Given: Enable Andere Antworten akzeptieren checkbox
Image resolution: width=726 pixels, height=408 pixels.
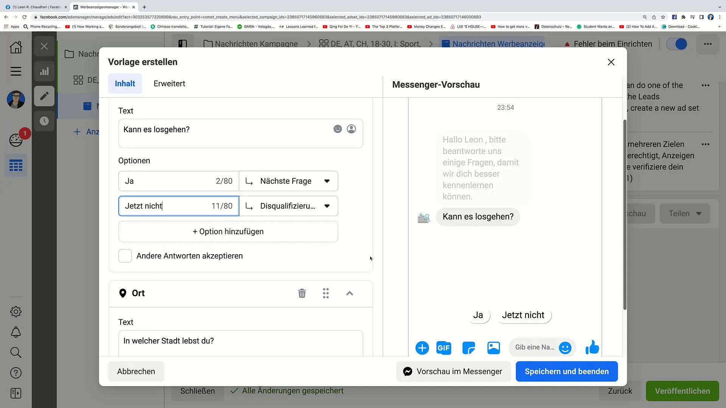Looking at the screenshot, I should pos(125,256).
